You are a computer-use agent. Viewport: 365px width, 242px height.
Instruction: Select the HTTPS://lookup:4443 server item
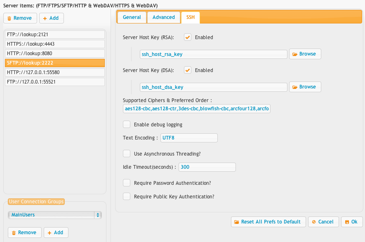[x=55, y=44]
